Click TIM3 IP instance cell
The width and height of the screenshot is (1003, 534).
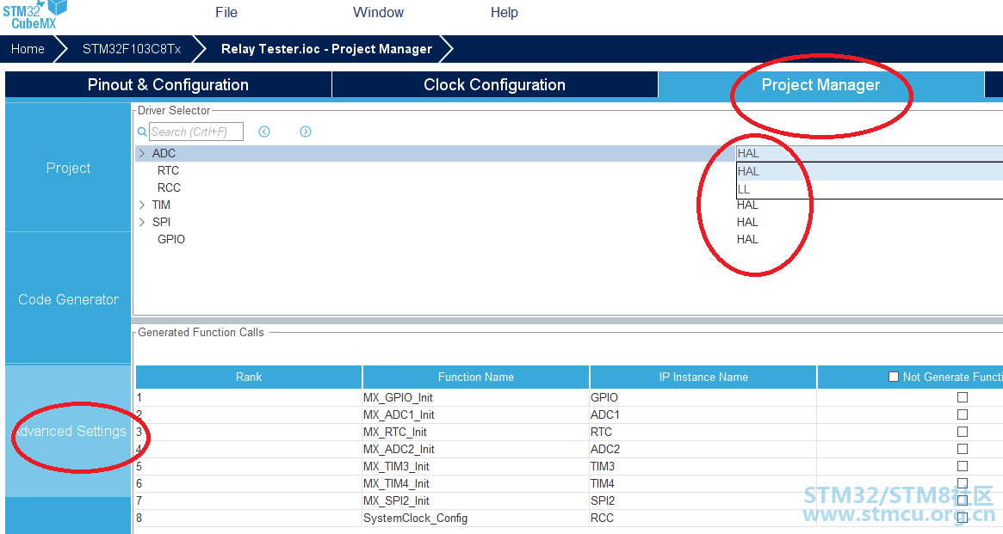[x=703, y=466]
